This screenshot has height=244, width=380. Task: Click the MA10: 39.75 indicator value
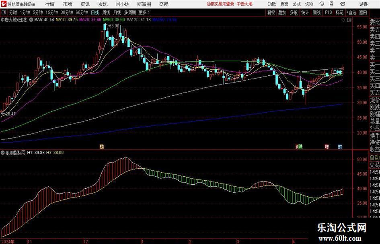coord(67,20)
